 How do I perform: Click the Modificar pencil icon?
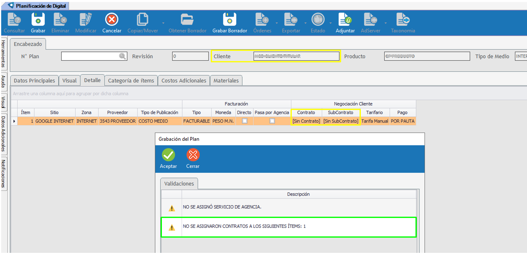tap(85, 19)
